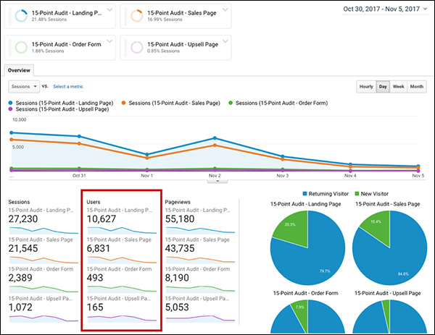Click the Sales Page Users sparkline
The image size is (435, 335).
pyautogui.click(x=122, y=260)
